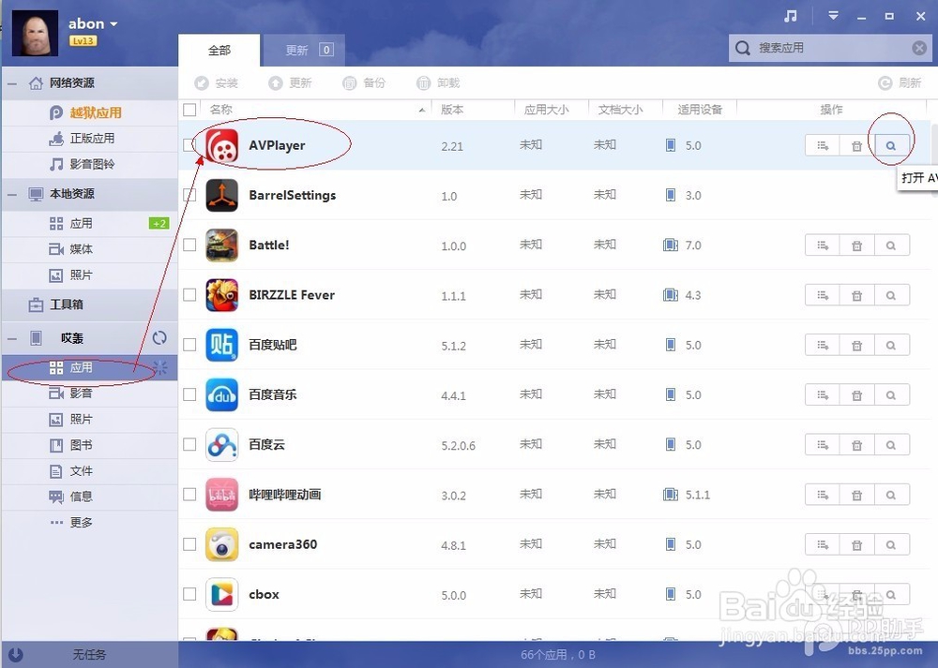Viewport: 938px width, 668px height.
Task: Open local 媒体 in sidebar
Action: (90, 249)
